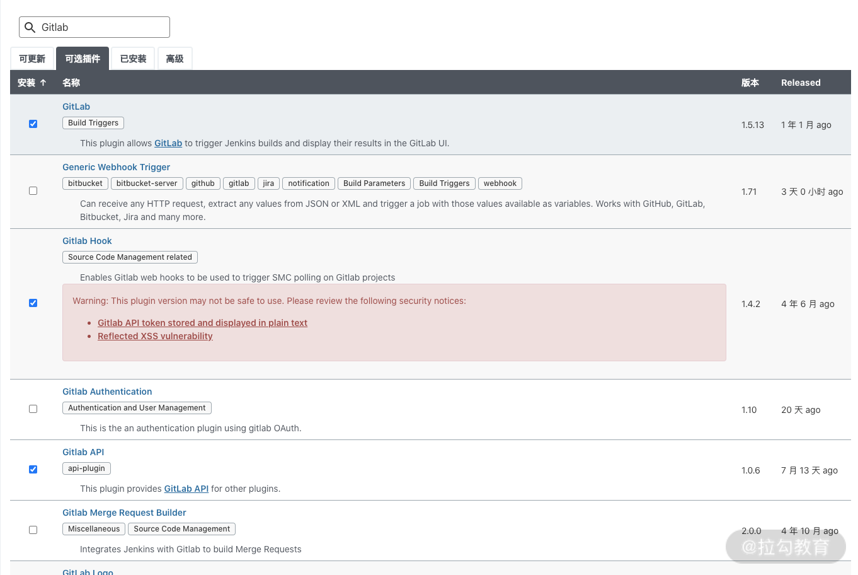The image size is (858, 575).
Task: Click the Source Code Management related tag
Action: (130, 257)
